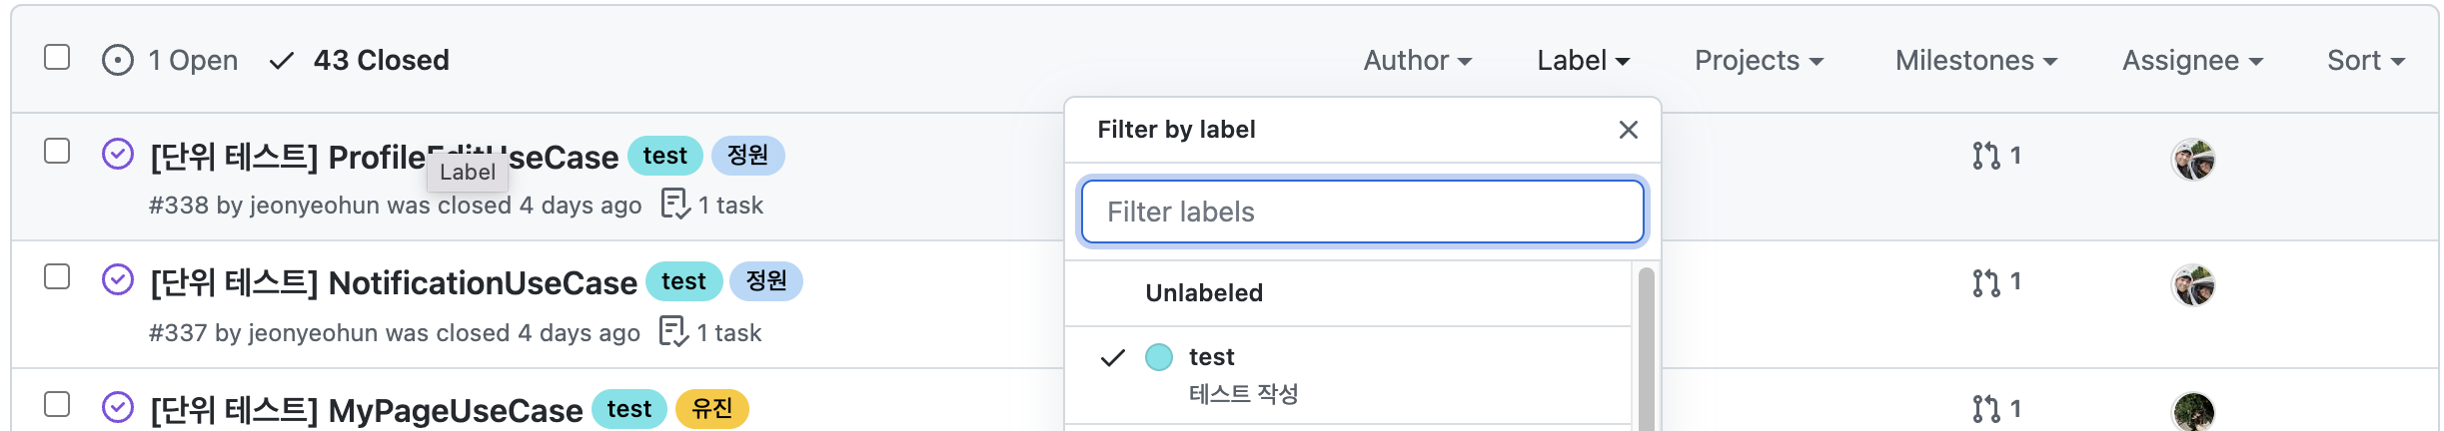Click the closed status icon for ProfileEditUseCase

[118, 155]
